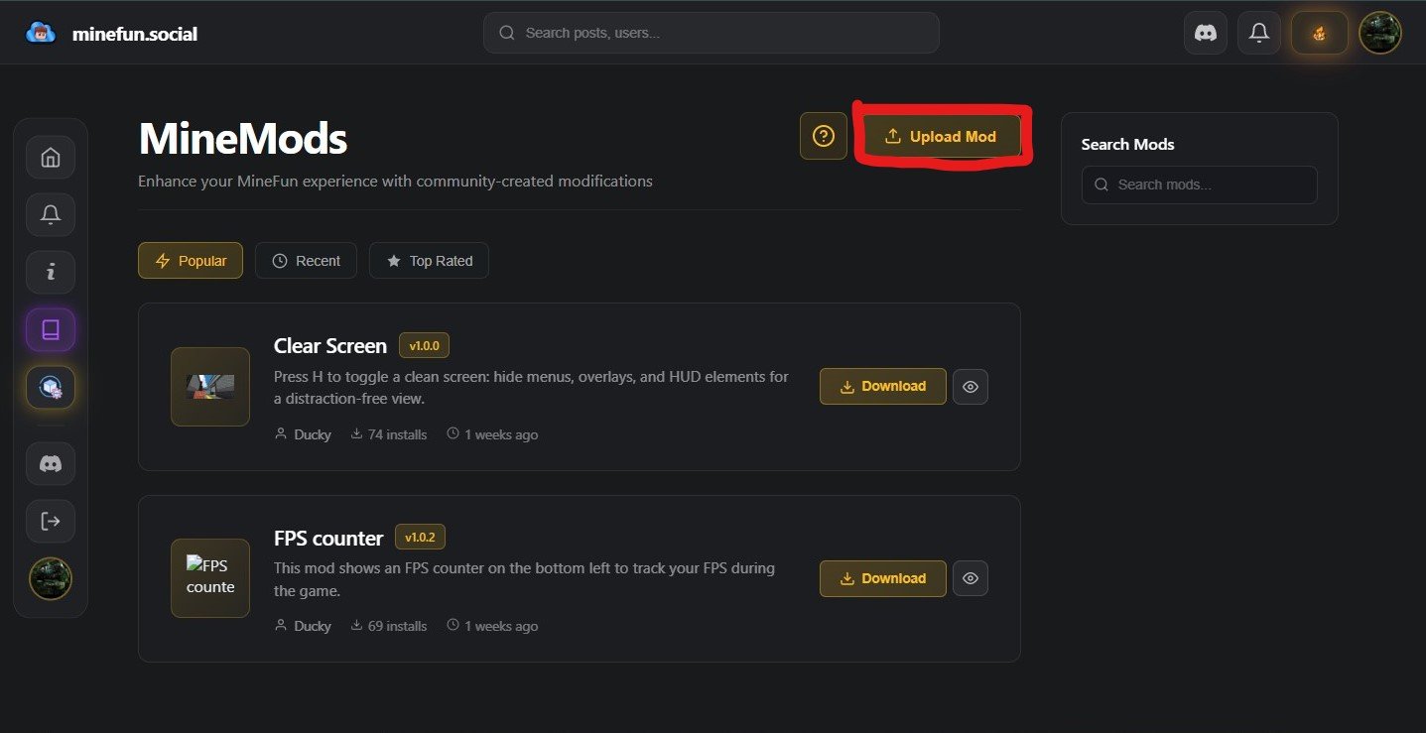Open notifications bell in the top bar
The image size is (1426, 733).
coord(1258,33)
